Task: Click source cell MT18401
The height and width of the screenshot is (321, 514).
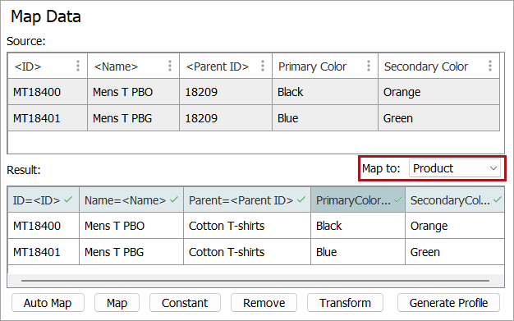Action: 48,118
